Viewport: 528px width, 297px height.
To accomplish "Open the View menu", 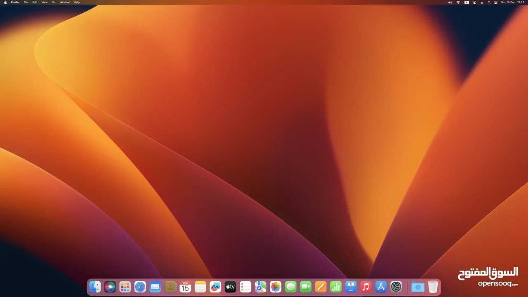I will (x=45, y=2).
